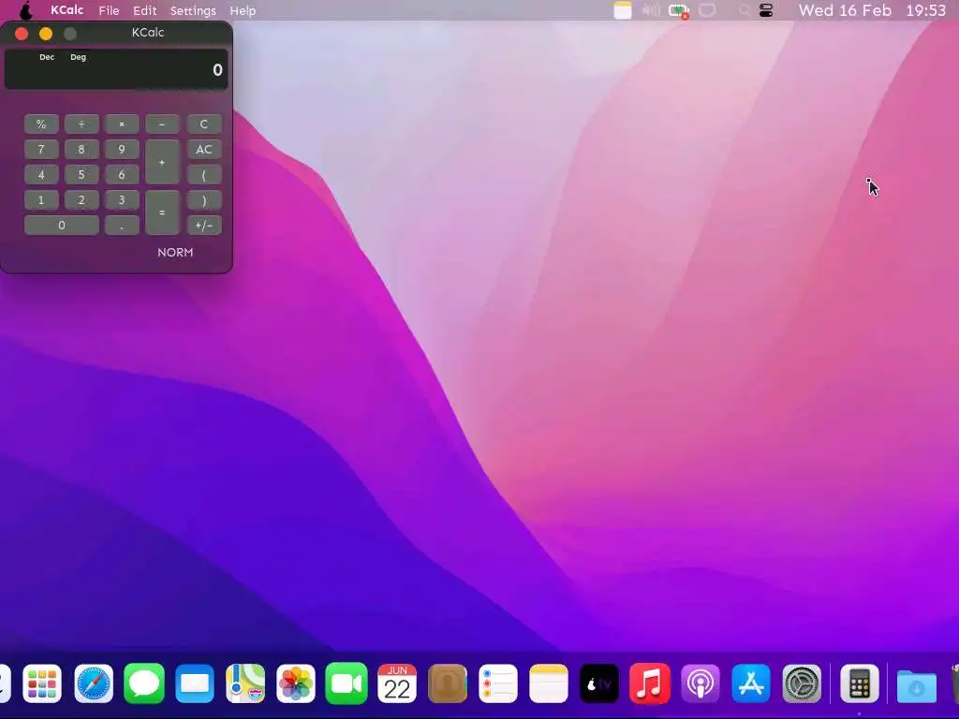959x719 pixels.
Task: Click the multiplication key in KCalc
Action: click(122, 125)
